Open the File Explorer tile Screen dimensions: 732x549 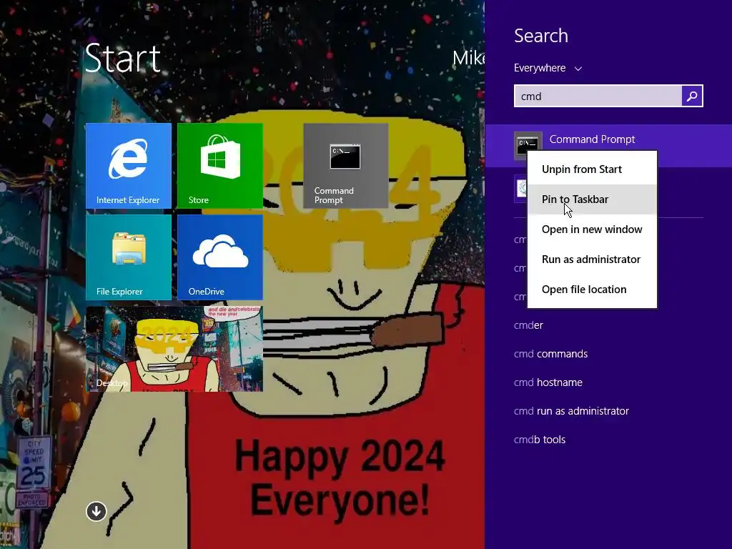129,257
